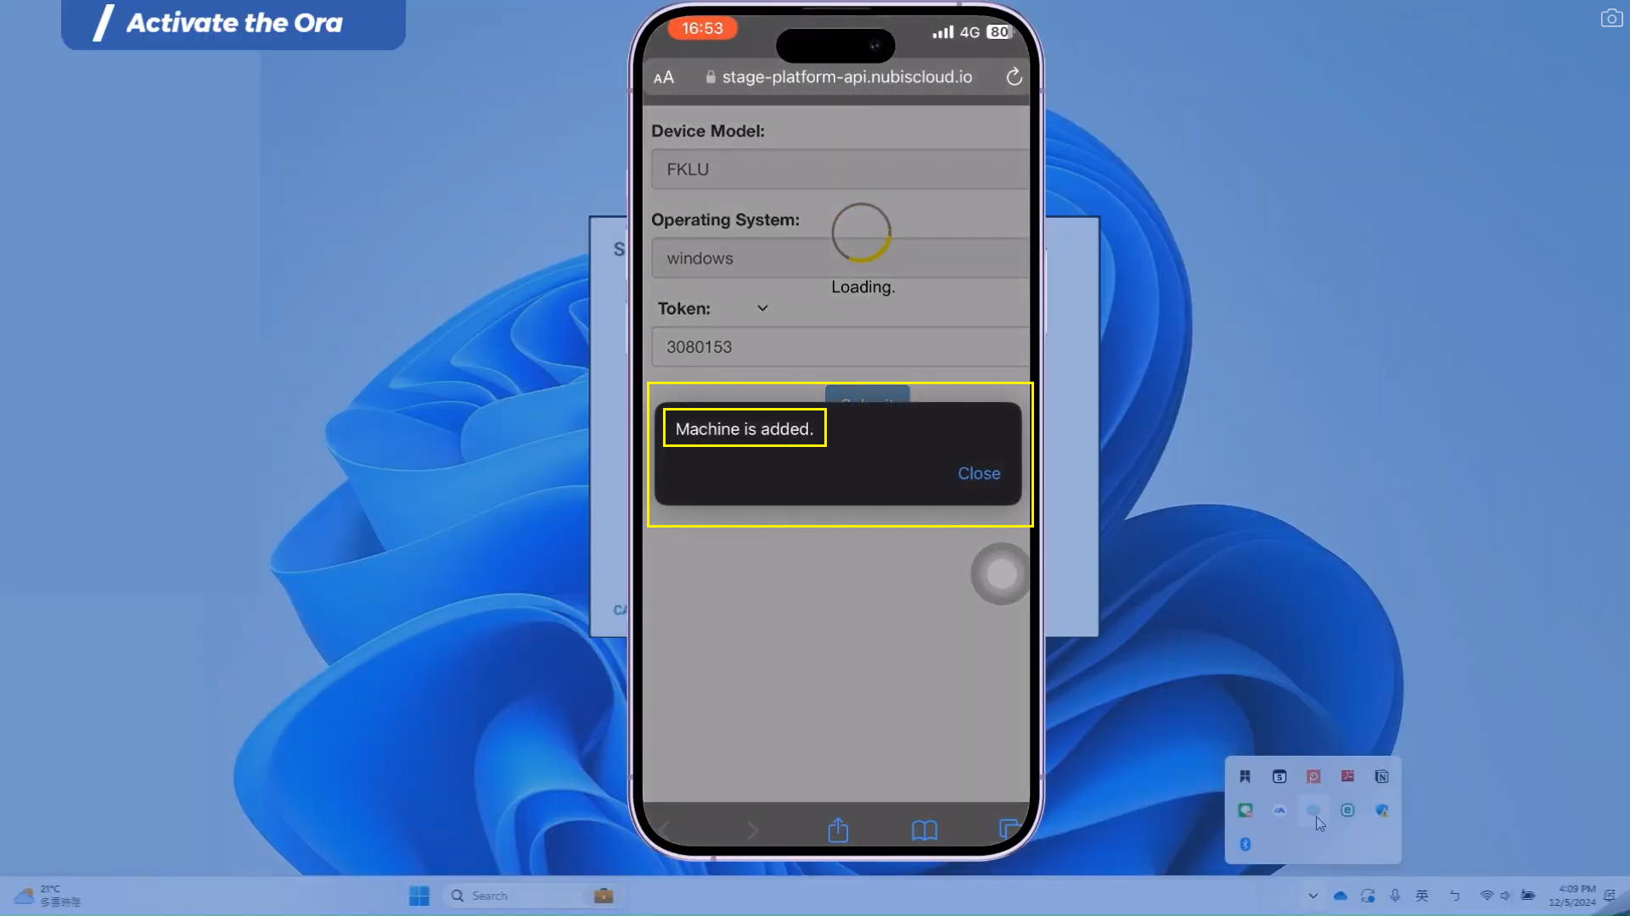
Task: Tap the stage-platform-api.nubiscloud.io address bar
Action: (846, 77)
